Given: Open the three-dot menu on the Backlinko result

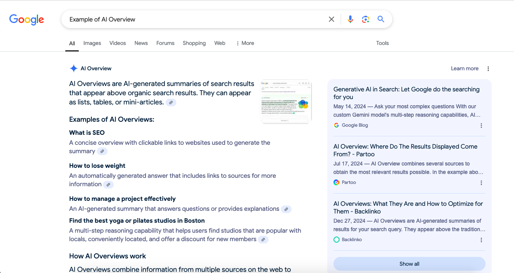Looking at the screenshot, I should click(x=481, y=240).
